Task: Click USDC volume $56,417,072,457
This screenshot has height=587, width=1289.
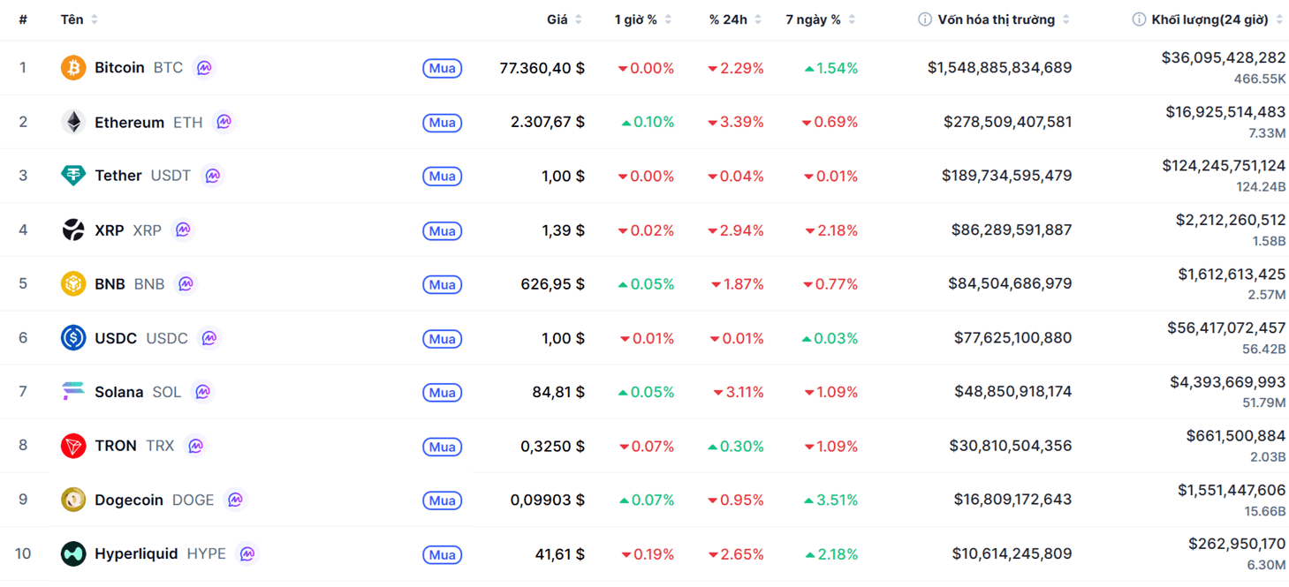Action: point(1226,328)
